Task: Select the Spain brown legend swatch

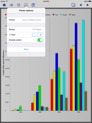Action: click(70, 15)
